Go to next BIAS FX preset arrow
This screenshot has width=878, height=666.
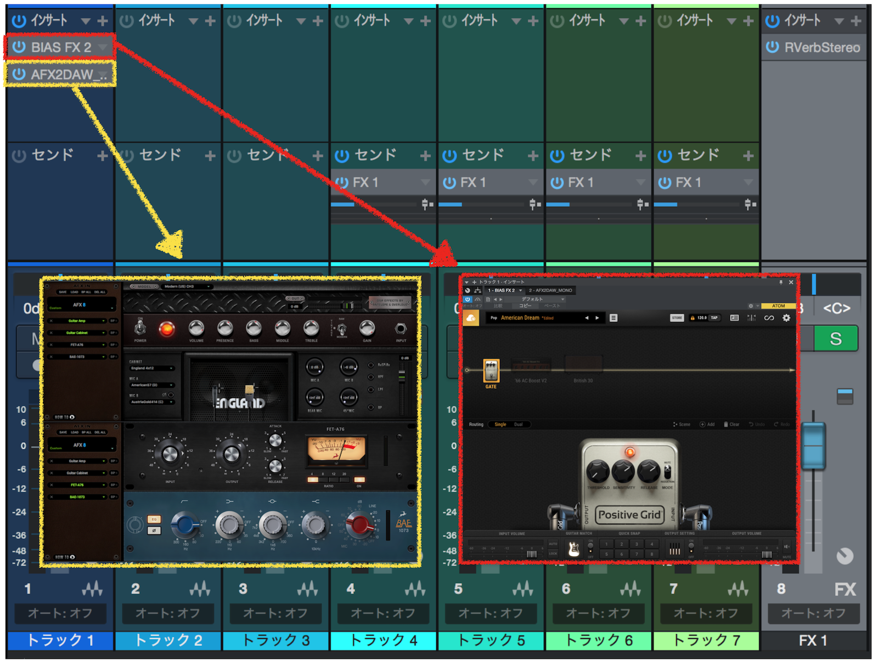pos(597,318)
